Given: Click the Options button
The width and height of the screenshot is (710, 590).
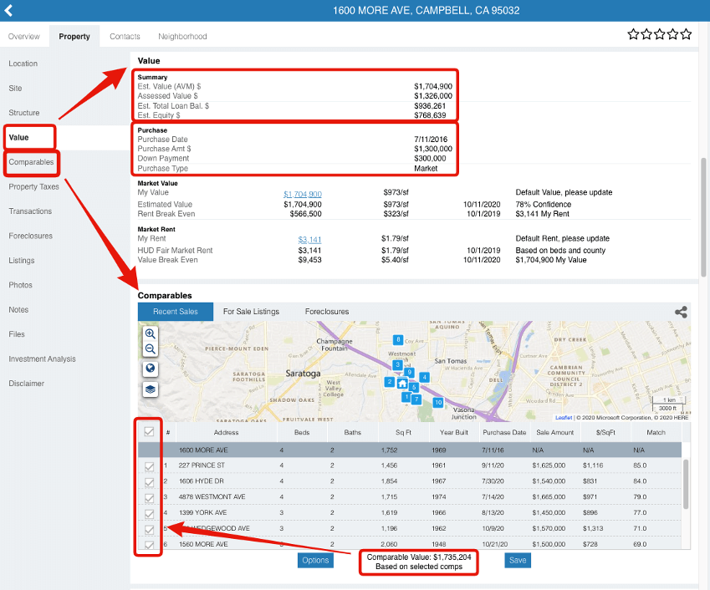Looking at the screenshot, I should point(315,560).
